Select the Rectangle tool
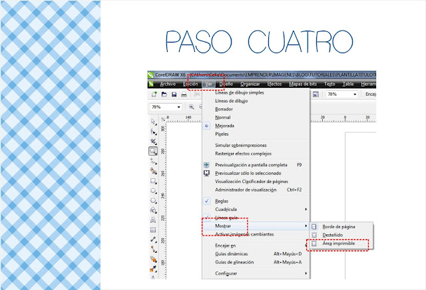The image size is (426, 290). point(153,181)
